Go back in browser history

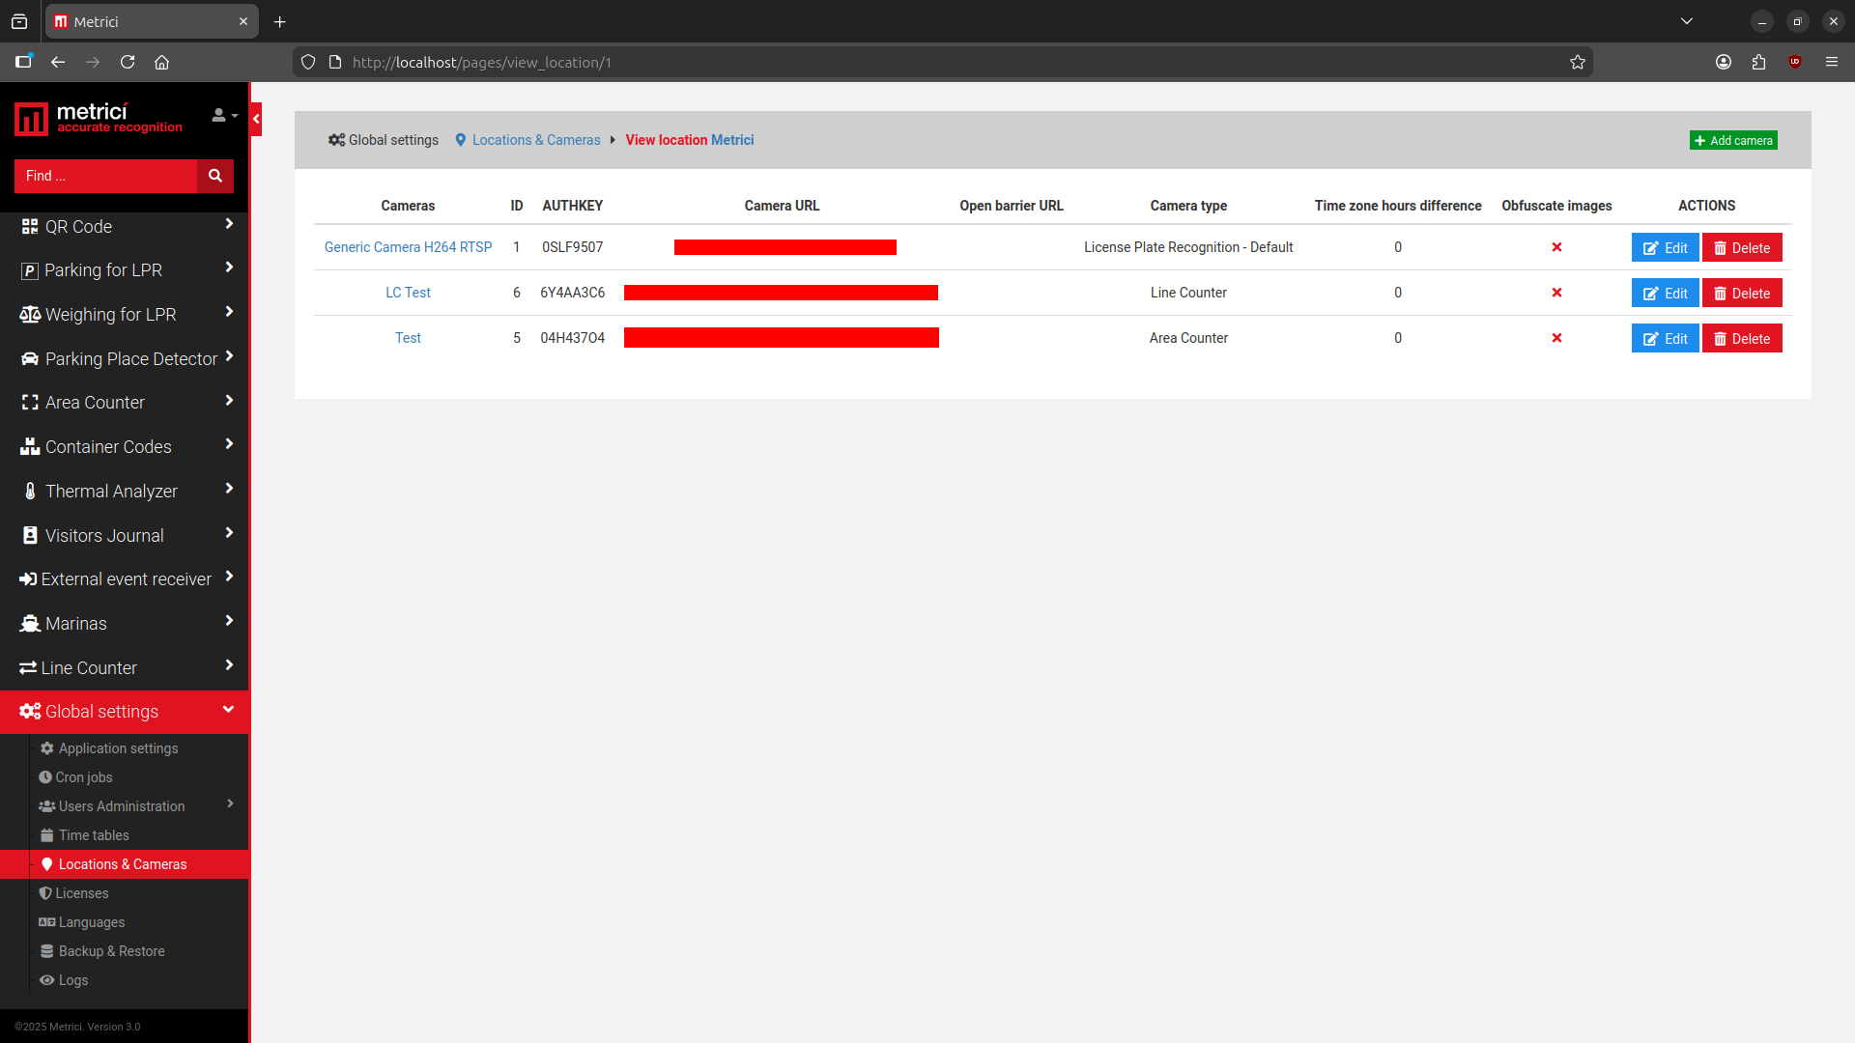58,62
